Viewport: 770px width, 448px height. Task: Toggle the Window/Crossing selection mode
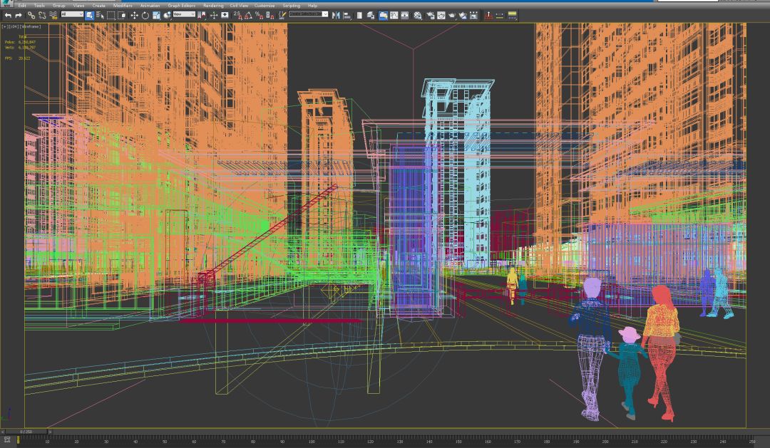[x=122, y=15]
